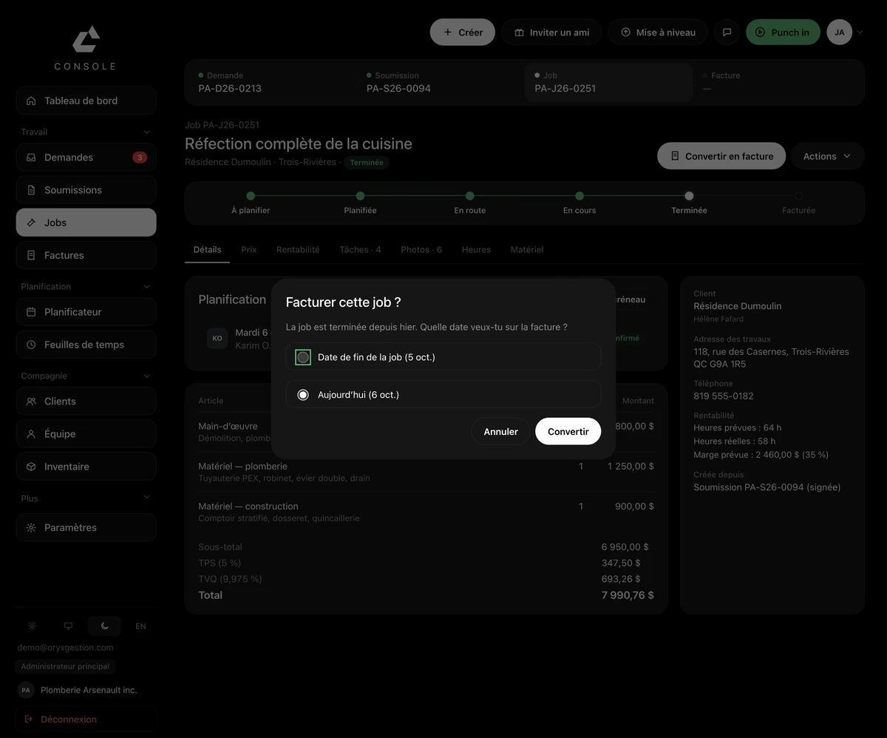Image resolution: width=887 pixels, height=738 pixels.
Task: Collapse the Travail section
Action: (146, 132)
